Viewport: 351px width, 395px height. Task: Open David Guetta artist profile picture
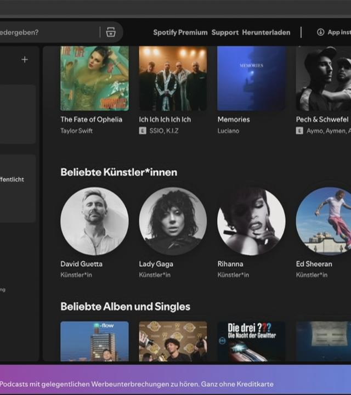(94, 221)
